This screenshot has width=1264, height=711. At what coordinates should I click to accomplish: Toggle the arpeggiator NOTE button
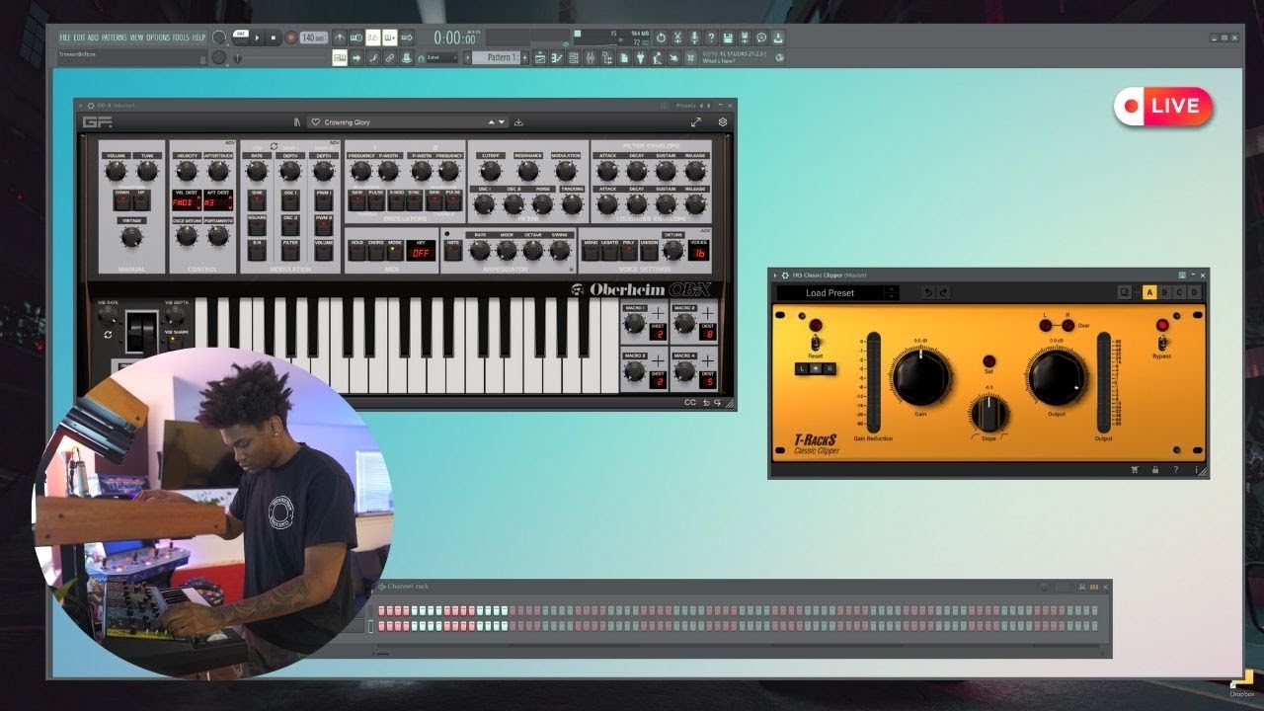(453, 250)
